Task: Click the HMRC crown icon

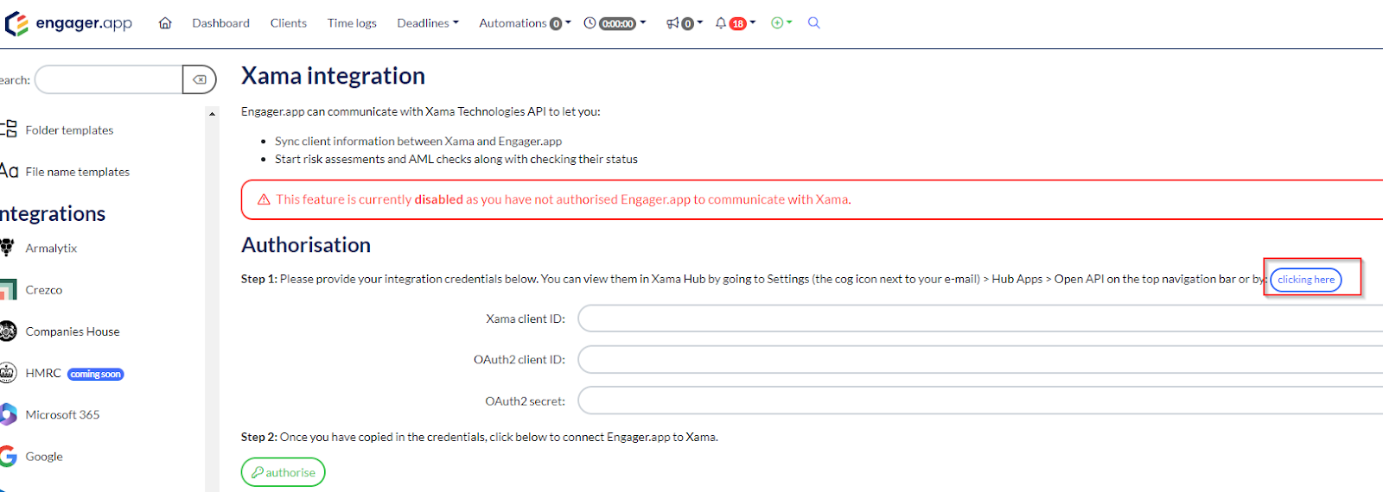Action: [9, 373]
